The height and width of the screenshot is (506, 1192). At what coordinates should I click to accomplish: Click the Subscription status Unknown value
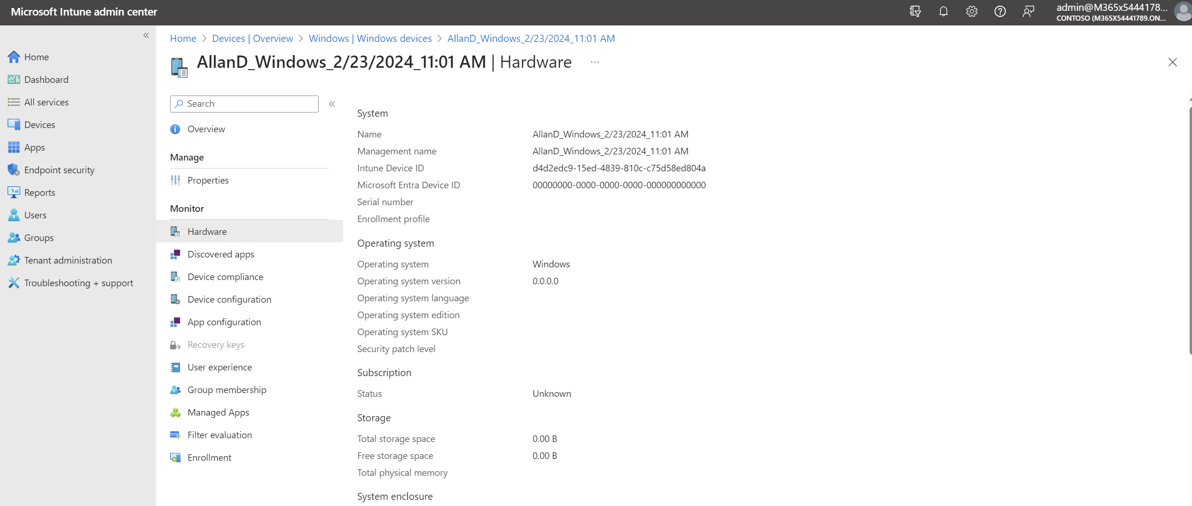[x=551, y=394]
